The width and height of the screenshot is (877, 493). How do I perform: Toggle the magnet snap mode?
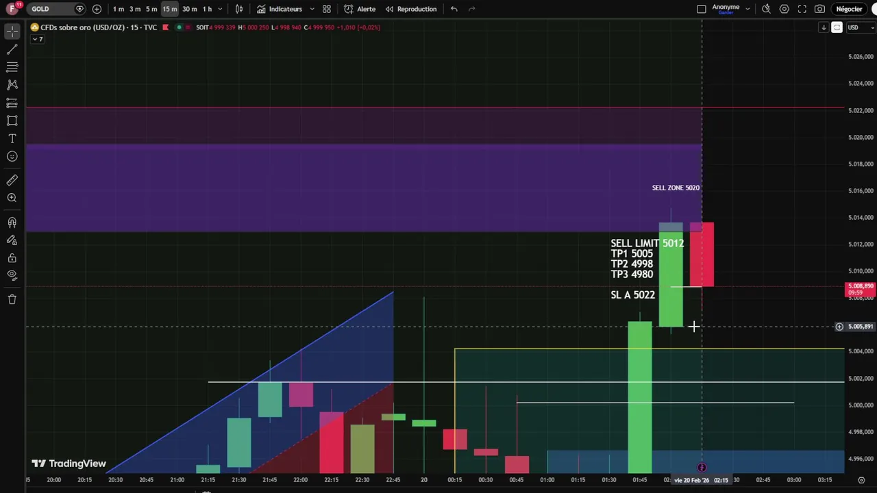(12, 223)
